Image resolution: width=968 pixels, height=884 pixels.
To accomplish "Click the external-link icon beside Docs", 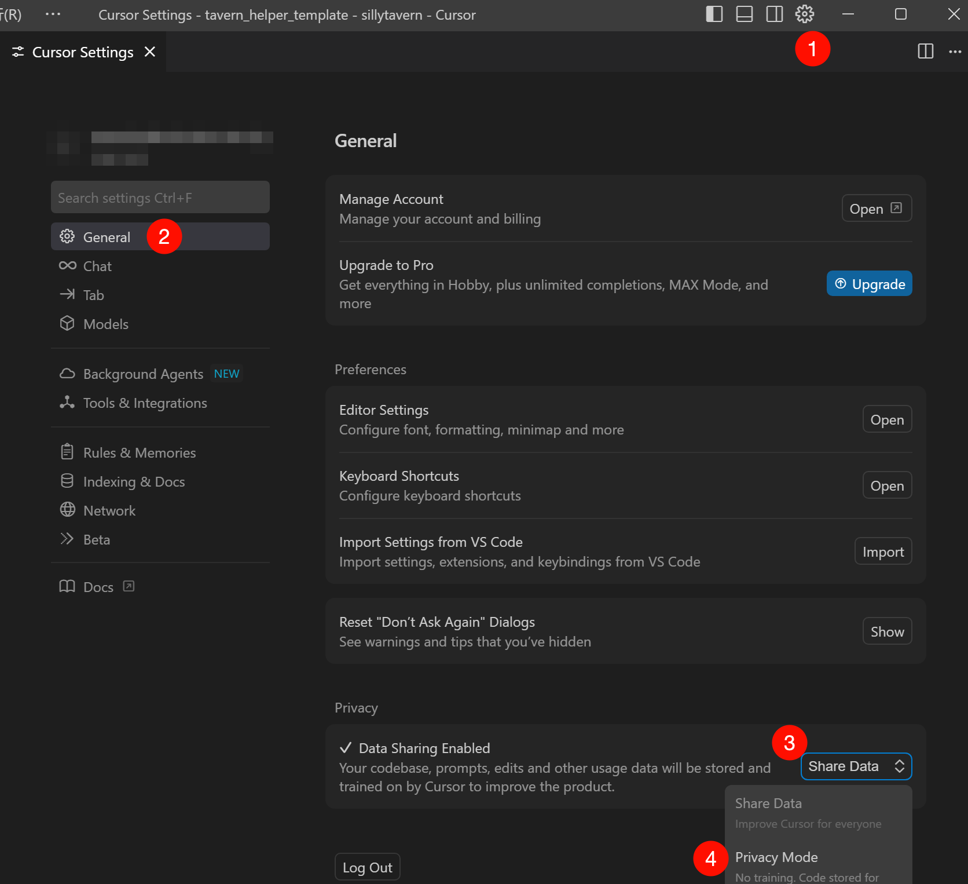I will 129,586.
